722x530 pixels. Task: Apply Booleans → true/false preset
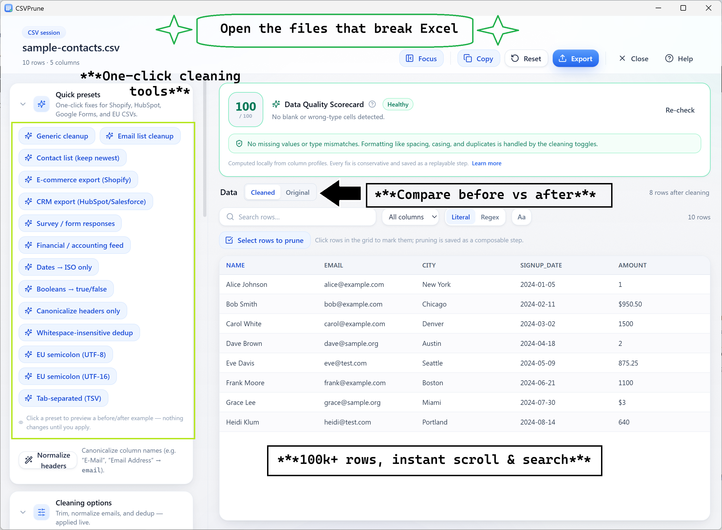coord(66,289)
